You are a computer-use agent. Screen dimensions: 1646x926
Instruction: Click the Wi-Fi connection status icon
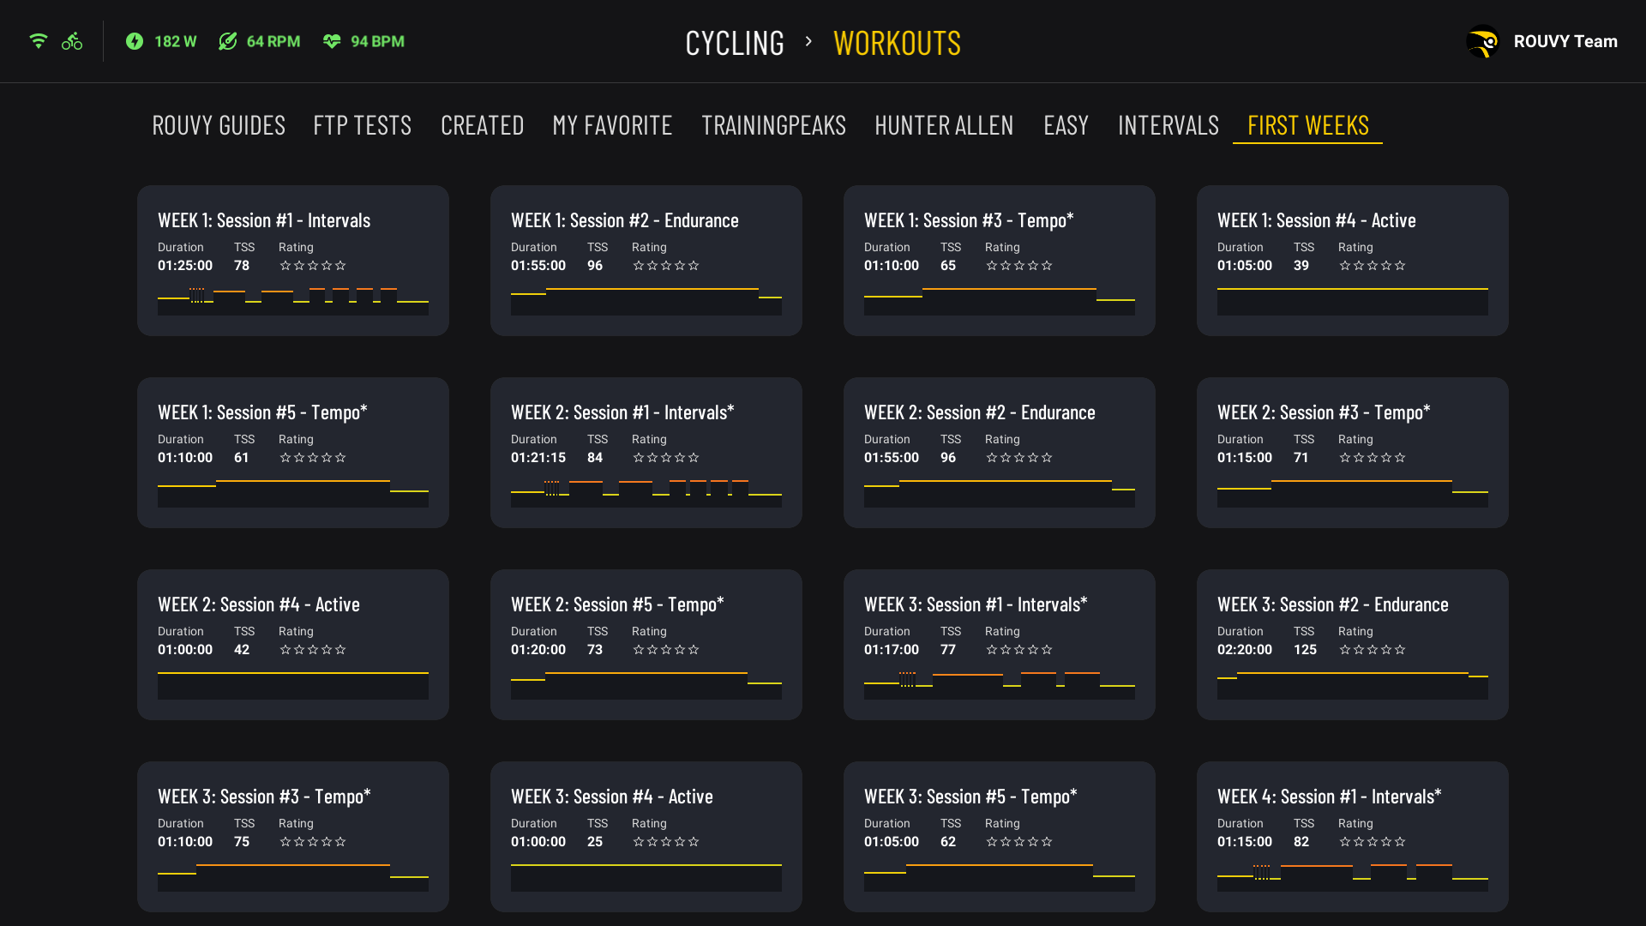click(x=38, y=41)
